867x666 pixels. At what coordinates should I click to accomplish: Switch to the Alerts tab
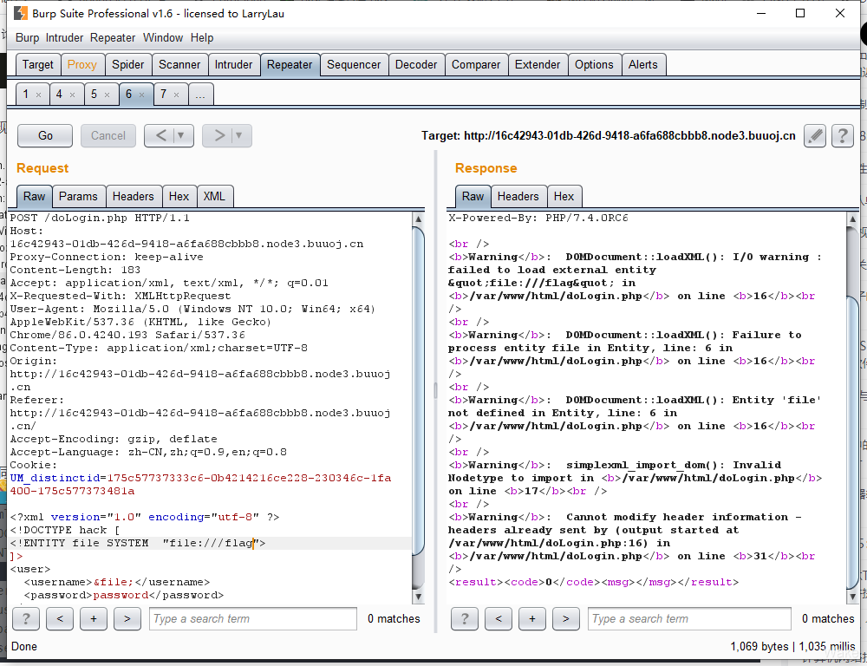point(643,65)
